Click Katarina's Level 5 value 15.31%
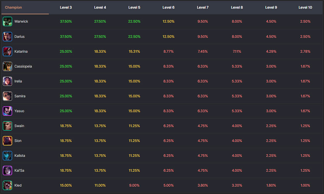The width and height of the screenshot is (324, 194). pyautogui.click(x=134, y=52)
